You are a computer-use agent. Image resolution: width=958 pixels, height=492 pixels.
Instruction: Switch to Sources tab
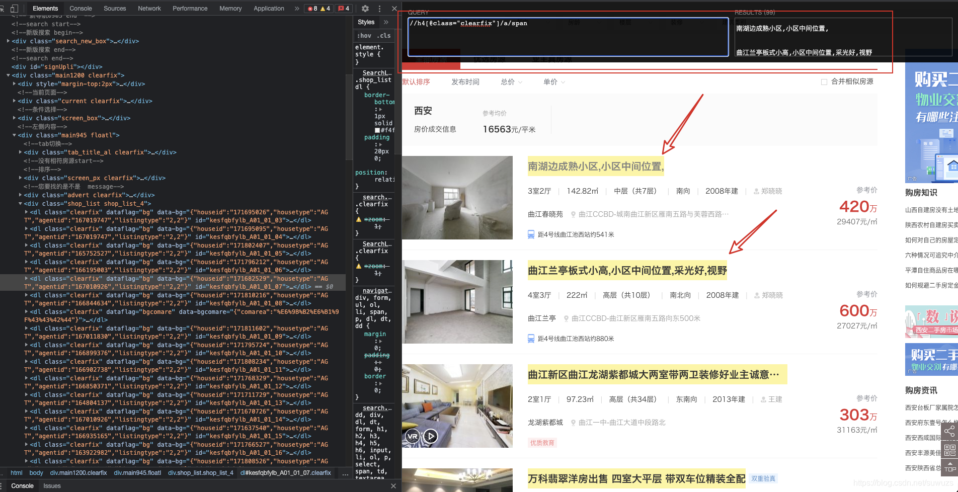coord(115,9)
